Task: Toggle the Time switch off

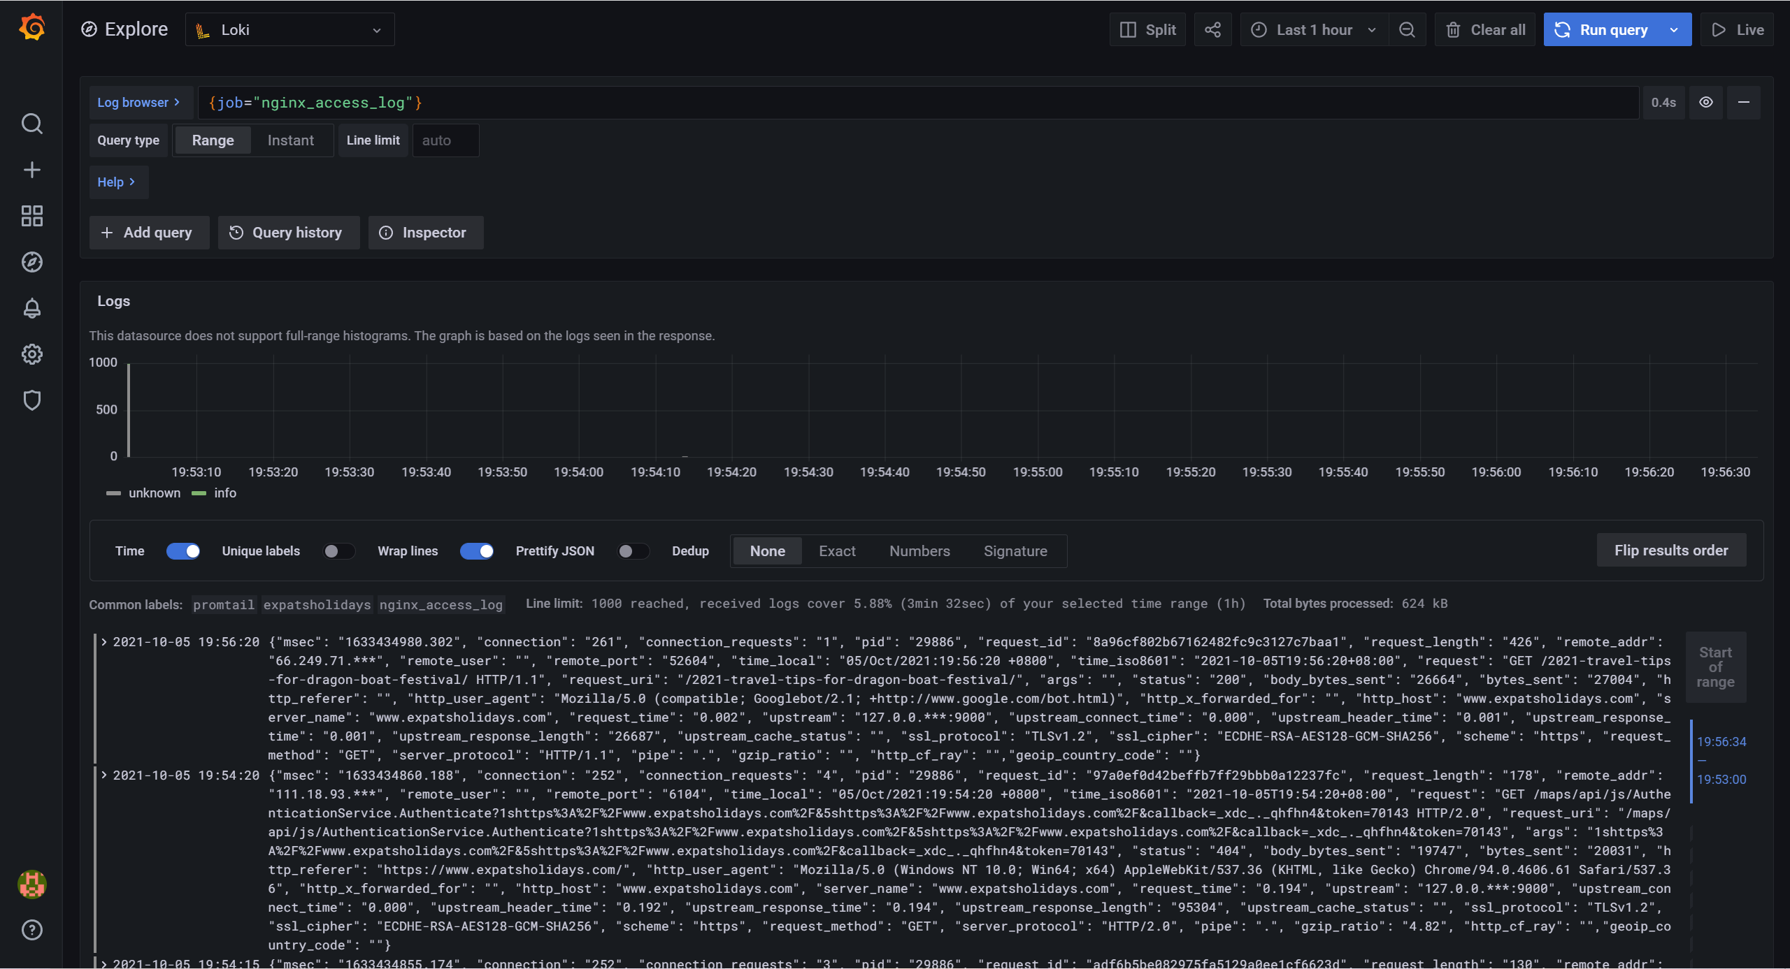Action: pyautogui.click(x=183, y=551)
